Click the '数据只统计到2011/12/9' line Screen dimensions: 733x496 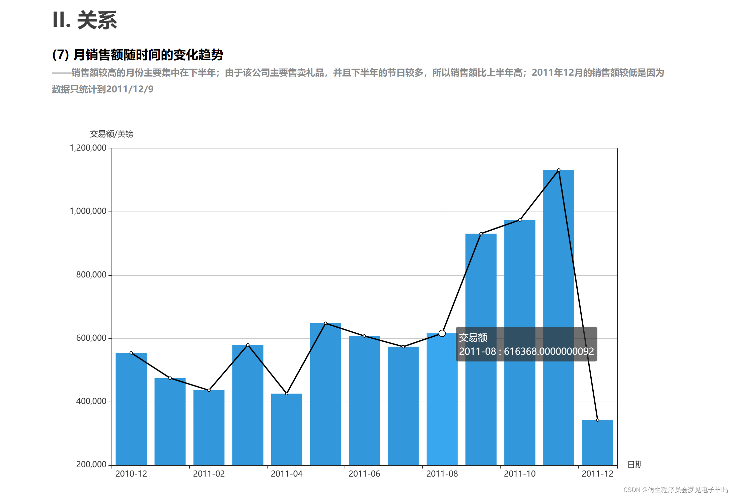point(102,89)
